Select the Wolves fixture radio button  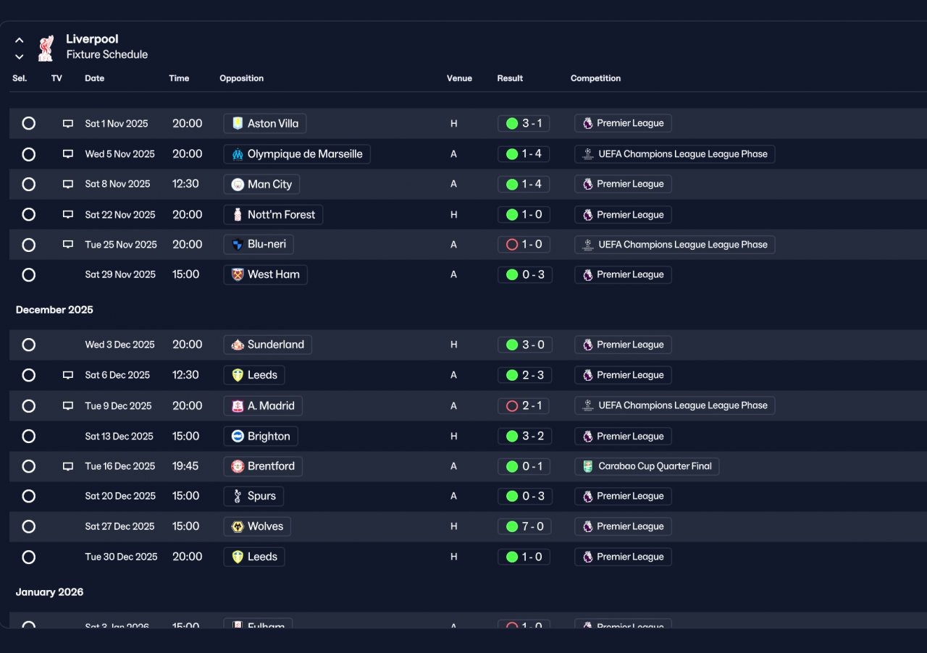click(28, 526)
